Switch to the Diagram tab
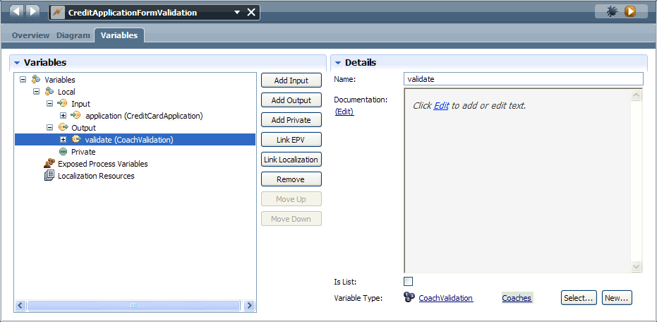 [x=73, y=35]
